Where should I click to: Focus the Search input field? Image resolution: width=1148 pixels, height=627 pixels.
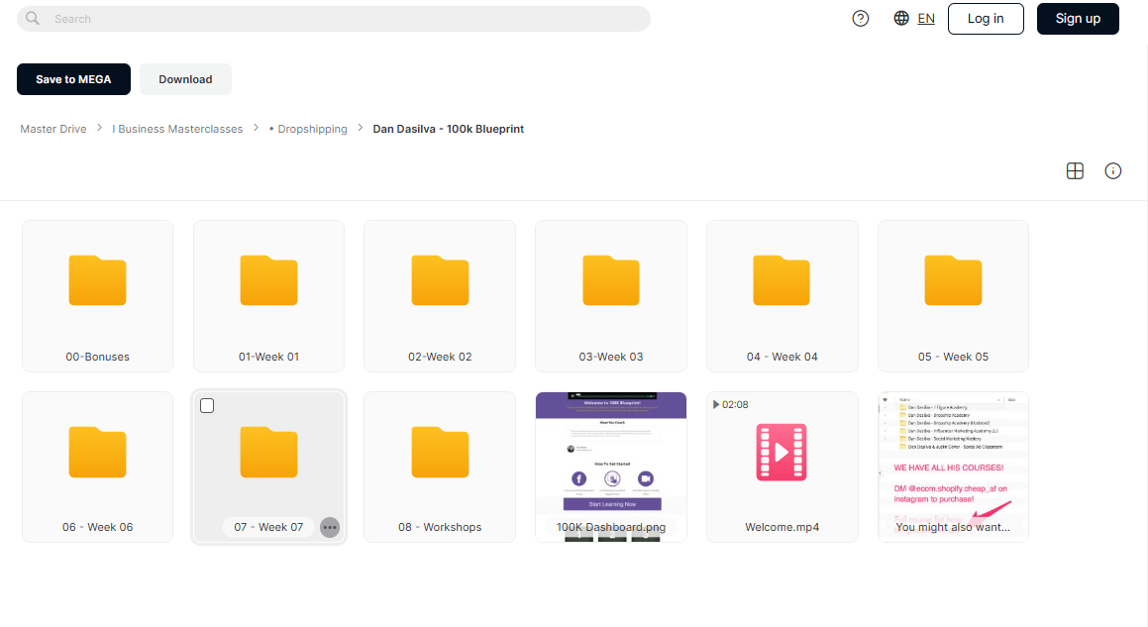[x=334, y=18]
